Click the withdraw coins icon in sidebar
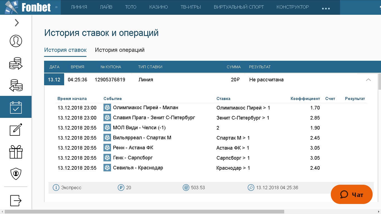Screen dimensions: 381x214 coord(16,86)
